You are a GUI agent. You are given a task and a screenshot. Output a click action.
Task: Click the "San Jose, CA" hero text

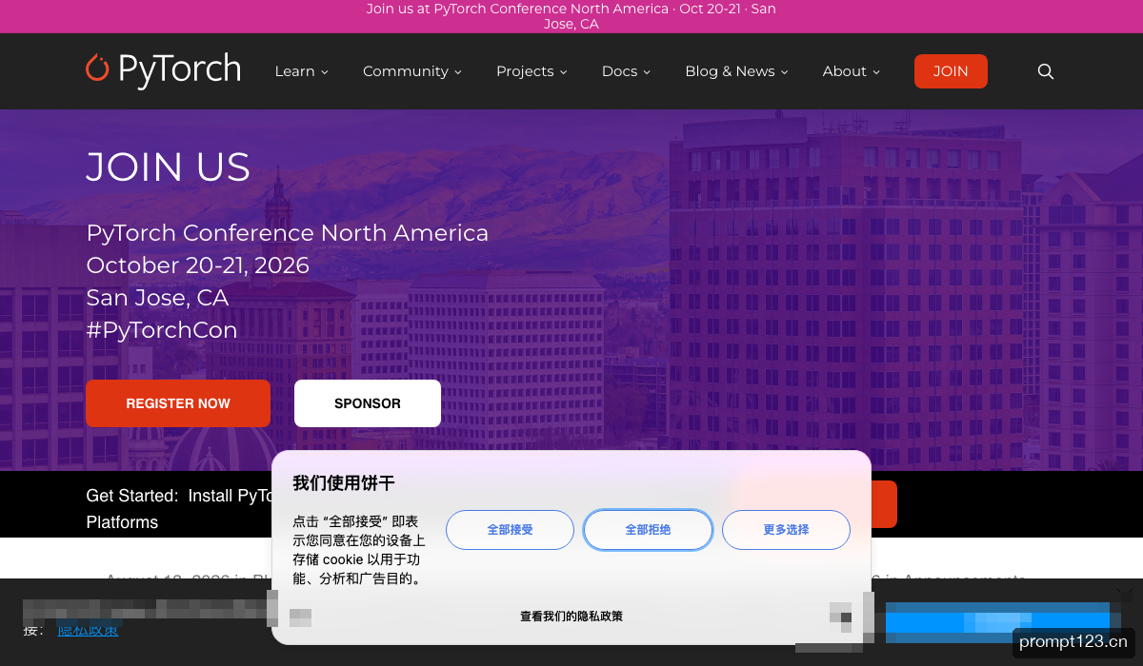(157, 298)
